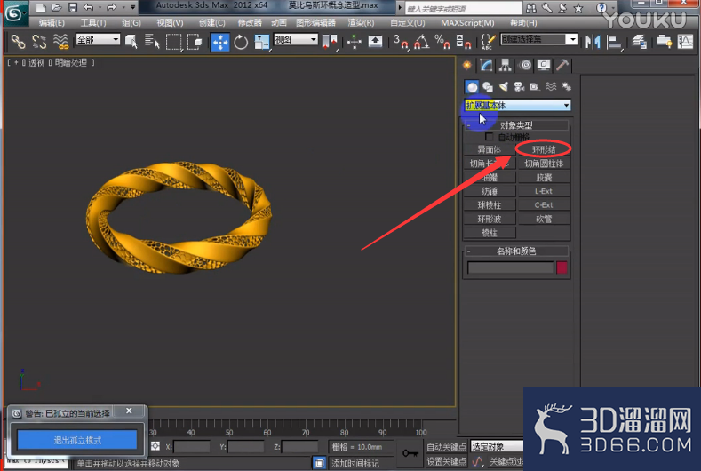701x471 pixels.
Task: Open the Layer Manager icon
Action: [x=640, y=42]
